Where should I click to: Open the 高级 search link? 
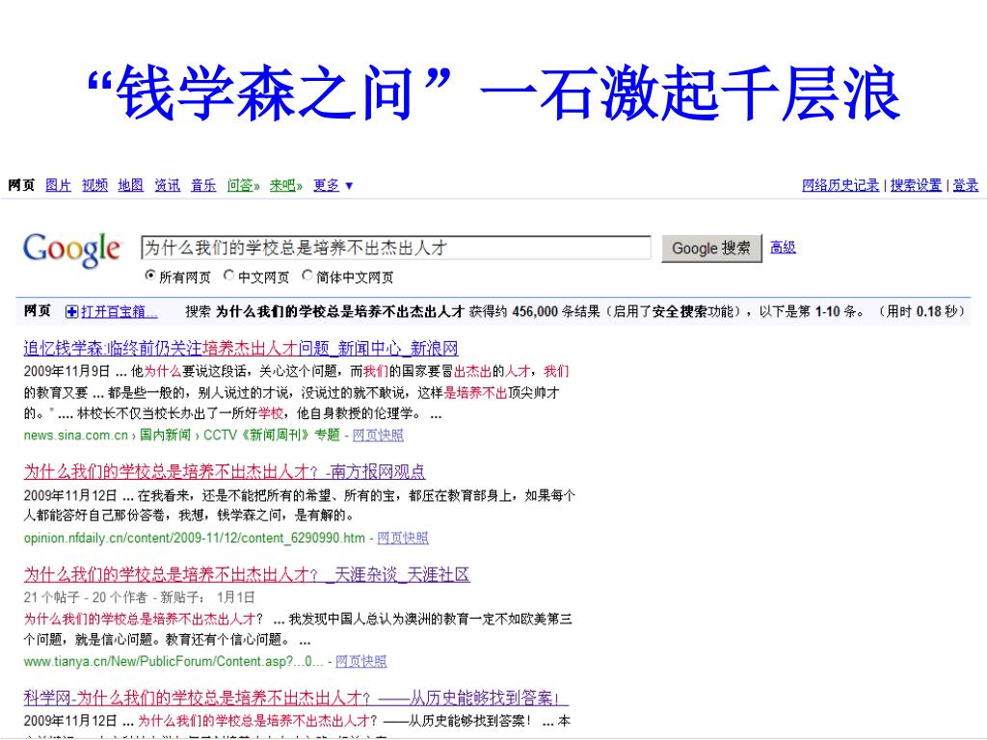point(783,248)
